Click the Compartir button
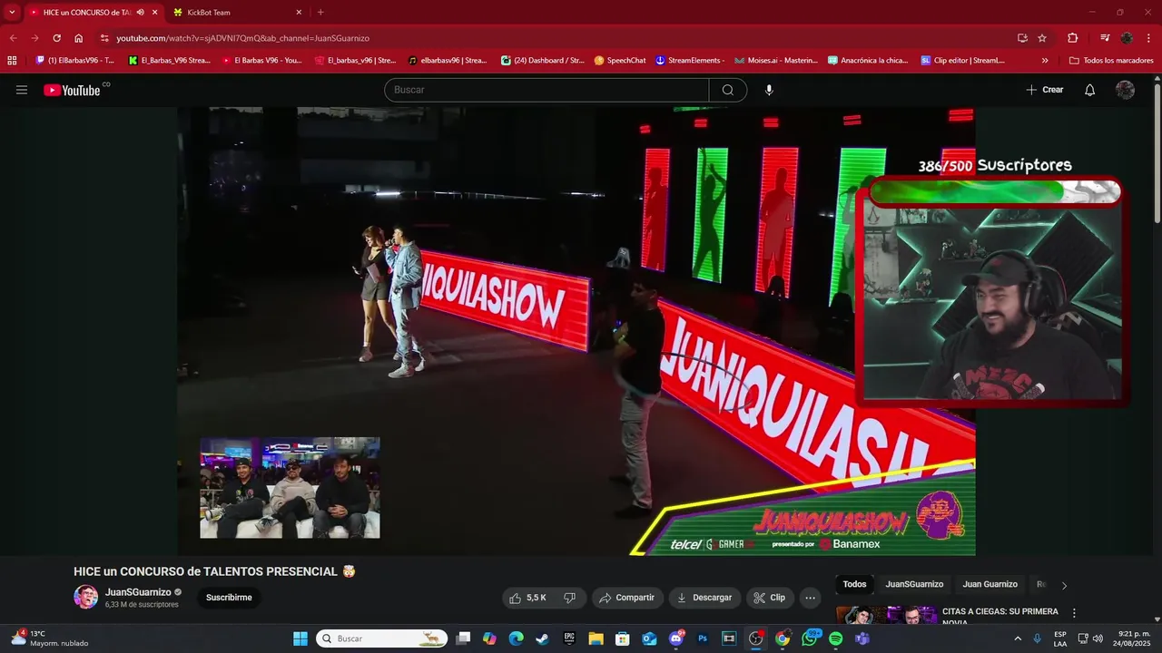This screenshot has height=653, width=1162. (627, 598)
